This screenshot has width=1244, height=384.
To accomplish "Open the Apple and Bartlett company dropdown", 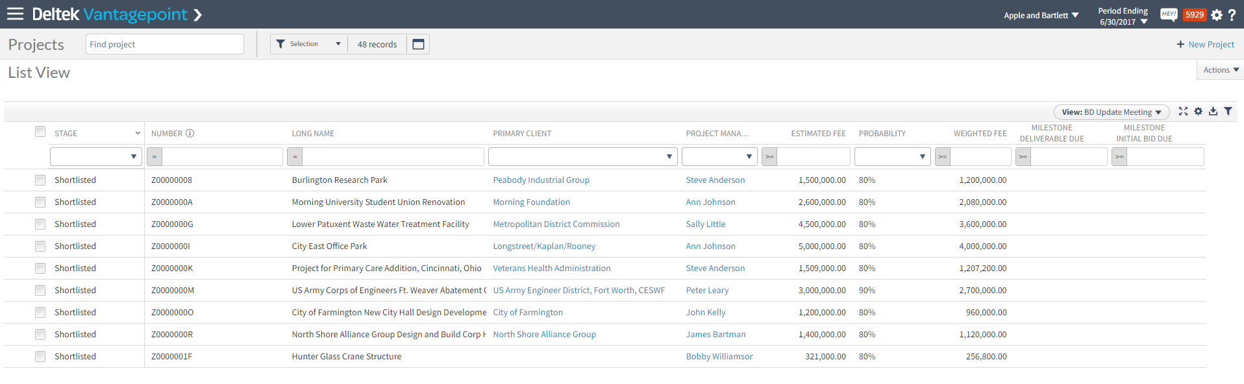I will click(x=1041, y=15).
